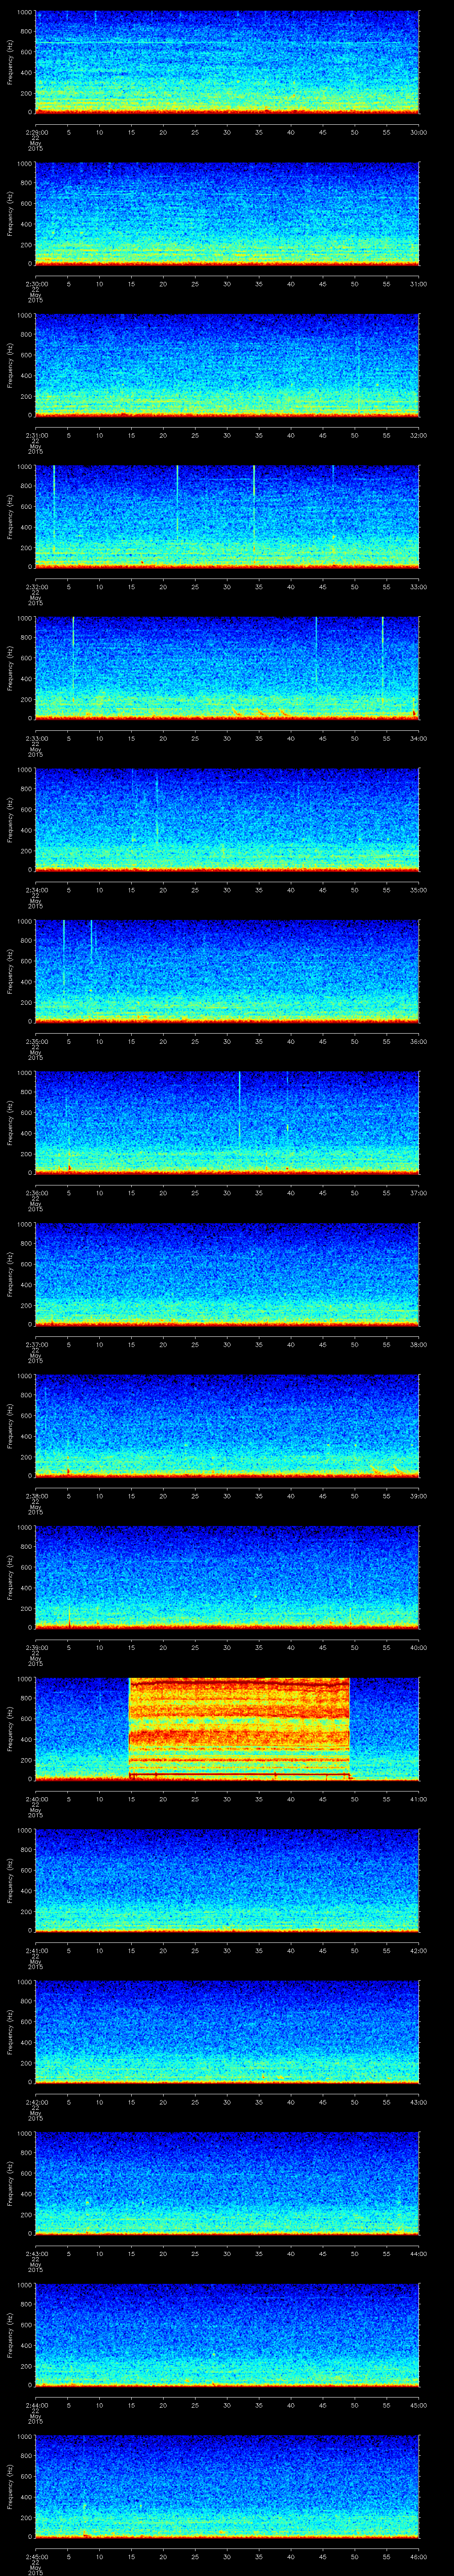Viewport: 454px width, 2576px height.
Task: Click the 41:00 end time label
Action: tap(418, 1799)
